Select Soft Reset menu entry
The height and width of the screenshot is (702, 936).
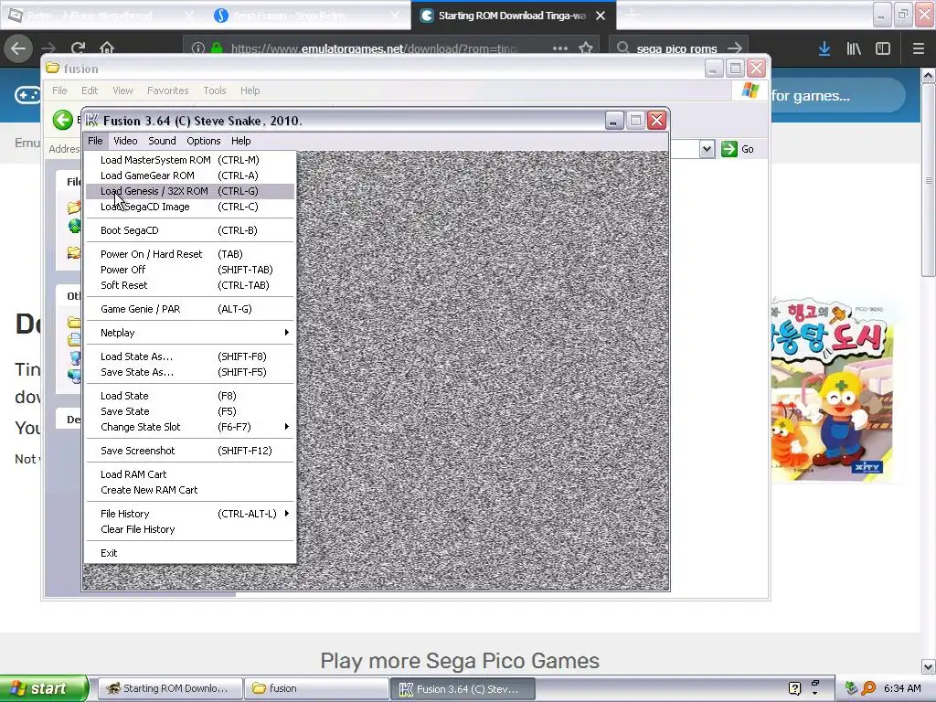[x=190, y=285]
